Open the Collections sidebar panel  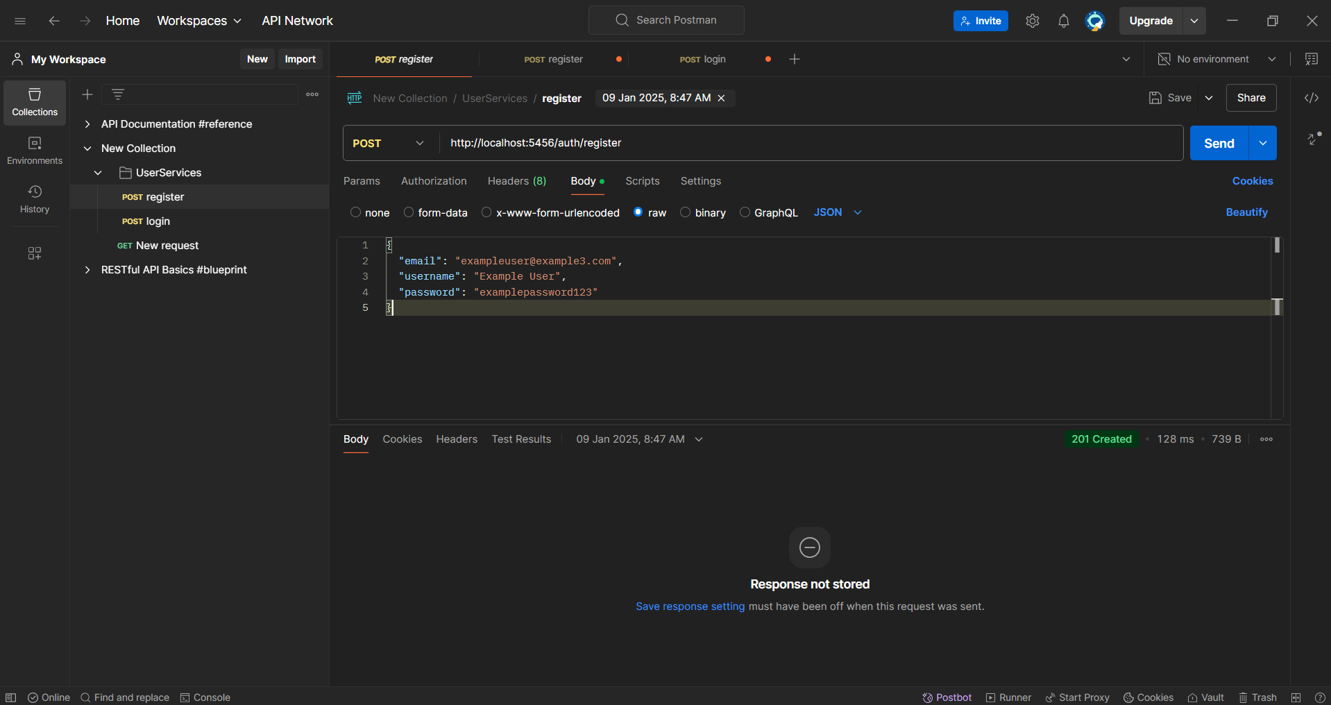pos(35,103)
